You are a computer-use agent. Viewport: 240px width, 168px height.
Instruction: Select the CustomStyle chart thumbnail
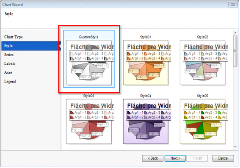pyautogui.click(x=88, y=63)
